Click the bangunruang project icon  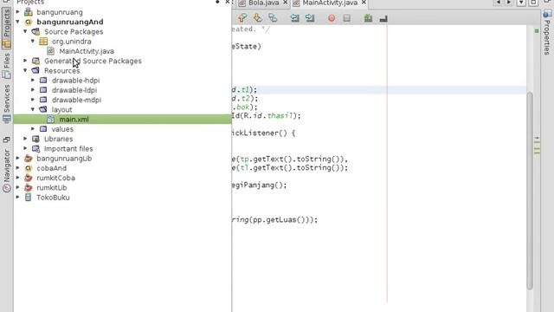pos(29,12)
